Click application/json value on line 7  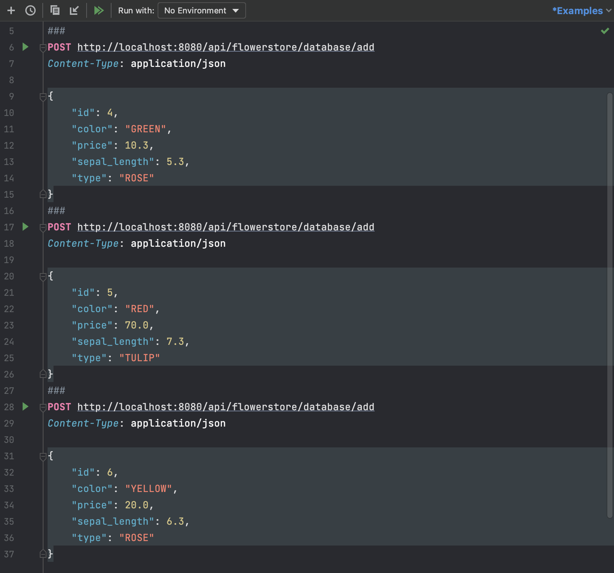click(x=178, y=64)
